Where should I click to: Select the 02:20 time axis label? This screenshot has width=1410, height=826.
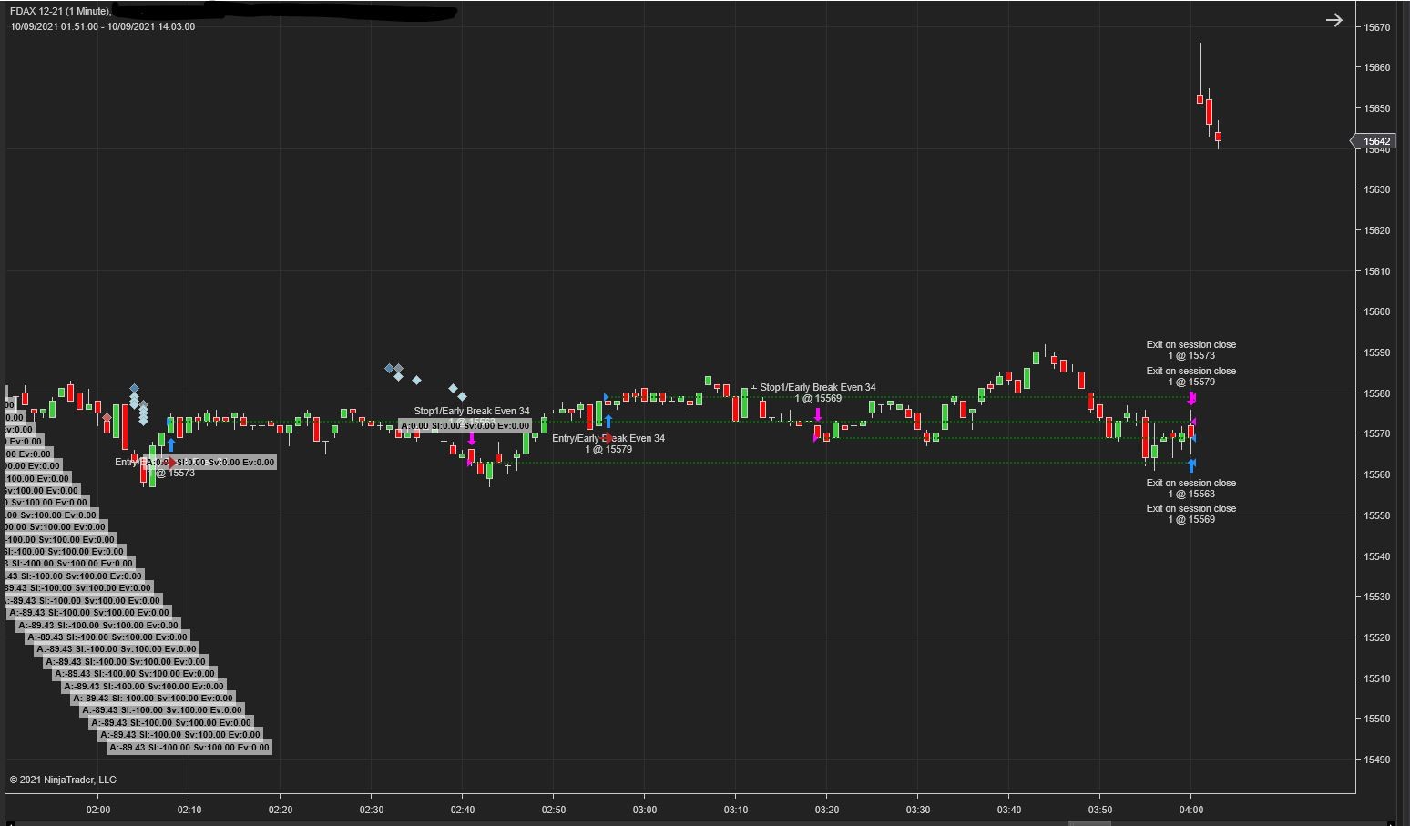click(x=281, y=810)
